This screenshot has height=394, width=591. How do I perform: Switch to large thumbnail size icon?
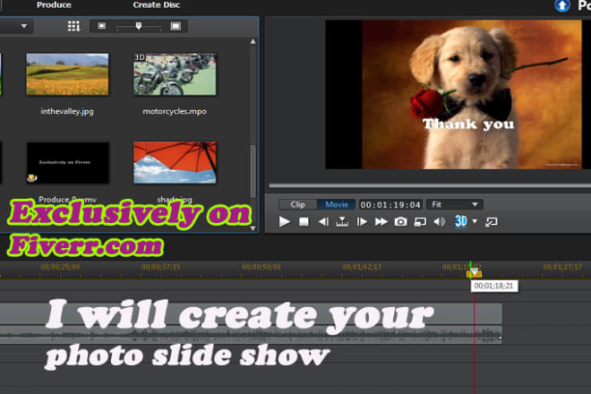176,26
